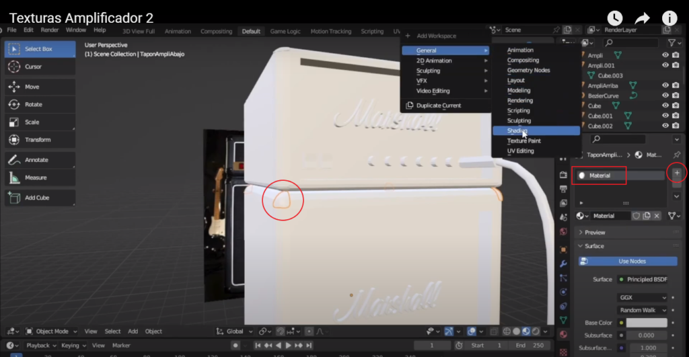Open the Base Color swatch
Viewport: 689px width, 357px height.
(647, 323)
